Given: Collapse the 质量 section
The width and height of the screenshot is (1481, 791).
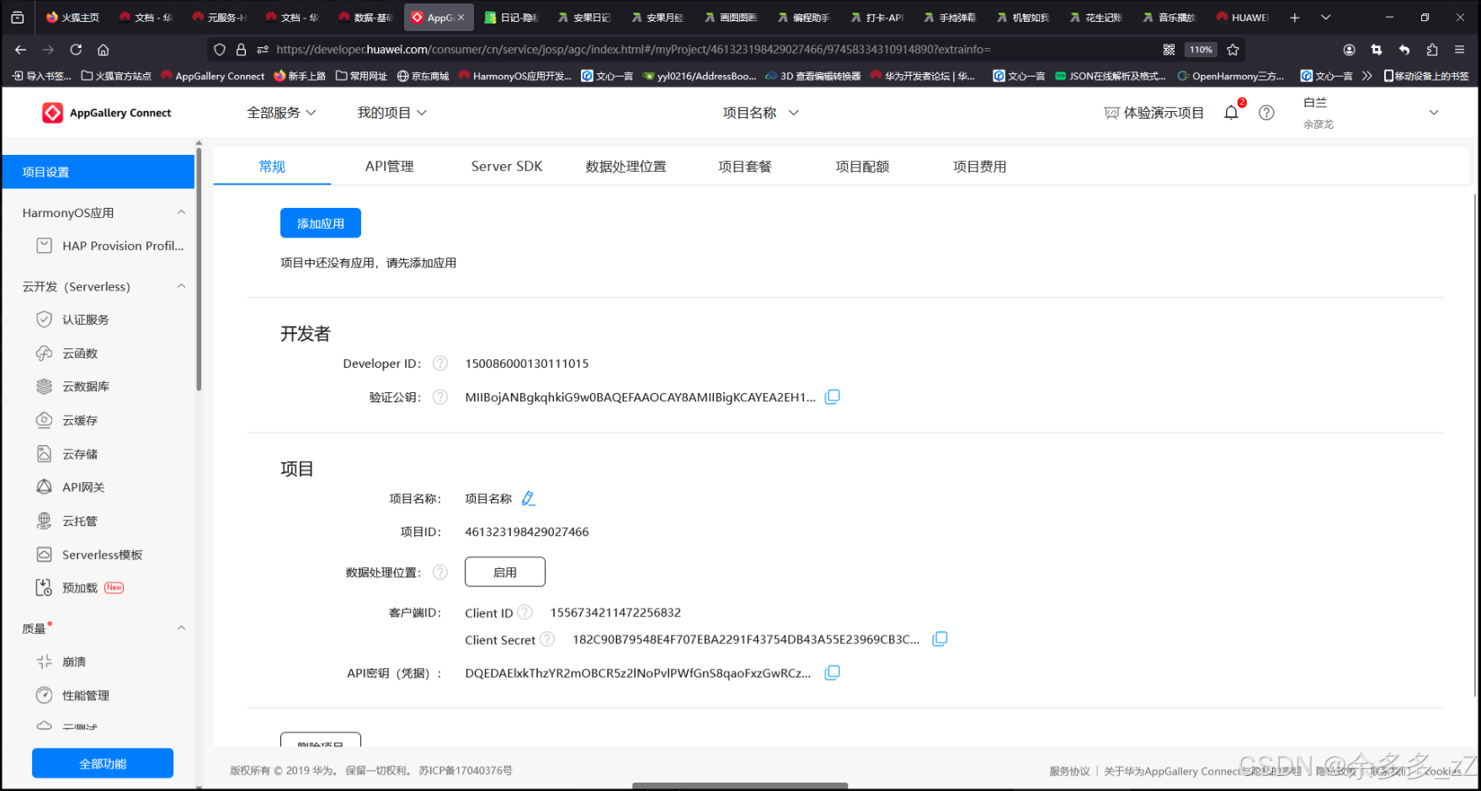Looking at the screenshot, I should (x=181, y=628).
